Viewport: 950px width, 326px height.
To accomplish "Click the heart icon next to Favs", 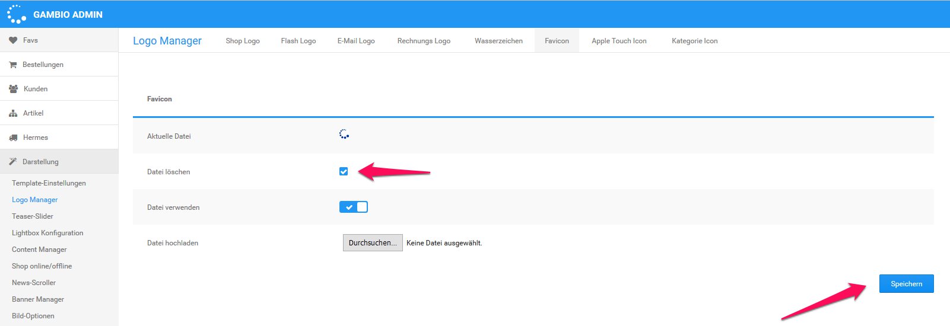I will (13, 40).
